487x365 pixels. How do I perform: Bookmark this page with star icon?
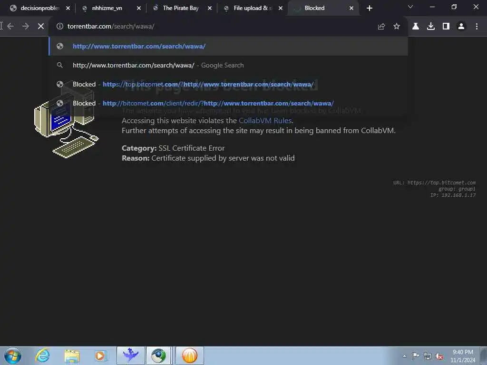click(397, 27)
